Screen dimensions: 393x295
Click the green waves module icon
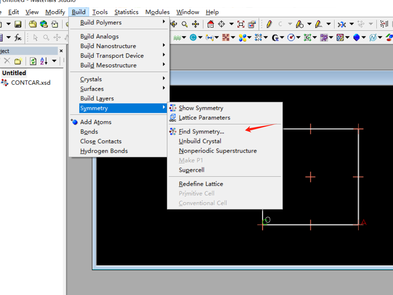[x=177, y=38]
